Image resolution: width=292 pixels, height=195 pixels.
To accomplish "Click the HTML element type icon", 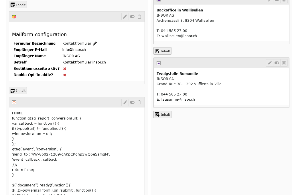I will point(14,102).
